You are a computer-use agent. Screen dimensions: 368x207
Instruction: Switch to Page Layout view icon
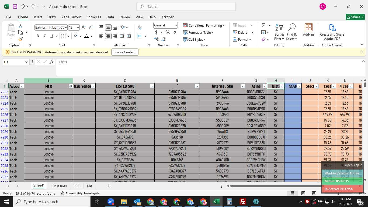click(303, 193)
